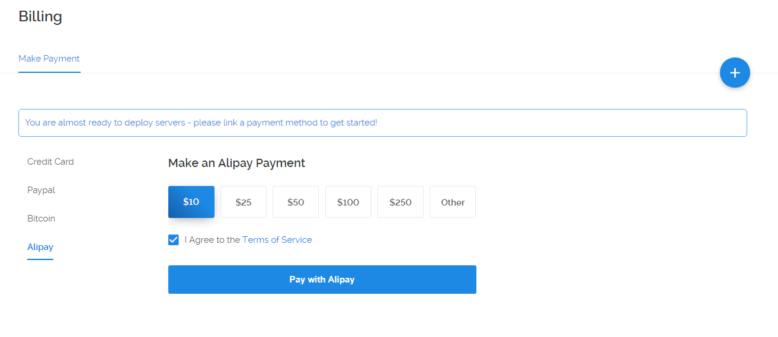
Task: Click the blue plus floating button
Action: 735,73
